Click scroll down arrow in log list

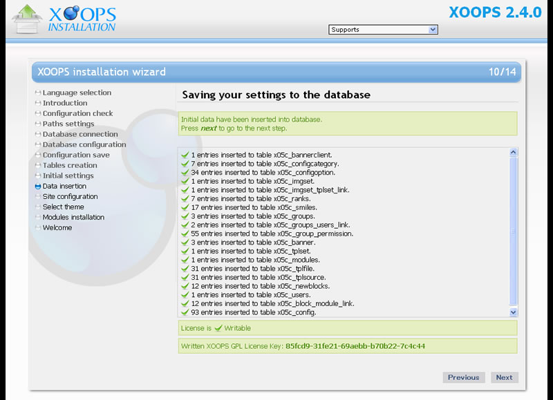click(513, 312)
